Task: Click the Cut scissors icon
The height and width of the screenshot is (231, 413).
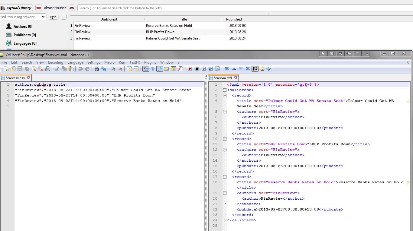Action: 57,69
